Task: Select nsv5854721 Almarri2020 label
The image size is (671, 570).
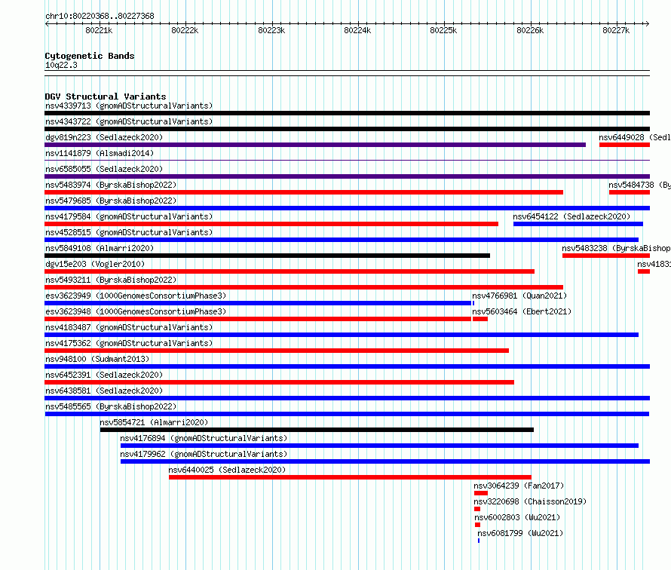Action: click(154, 422)
